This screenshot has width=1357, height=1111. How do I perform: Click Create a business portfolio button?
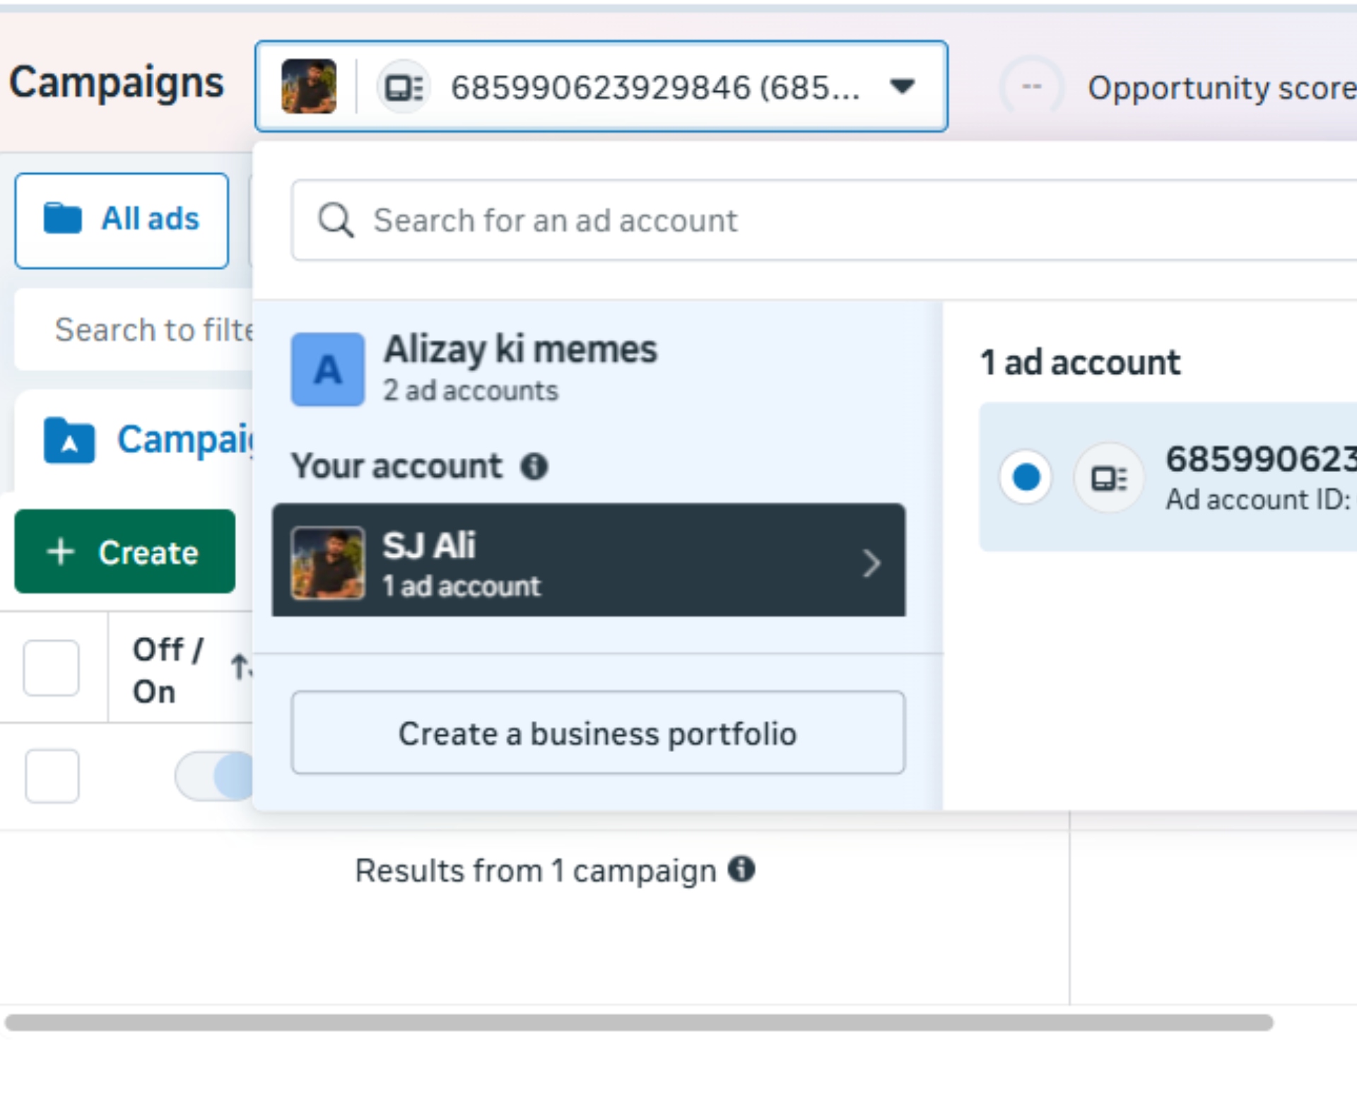(598, 733)
